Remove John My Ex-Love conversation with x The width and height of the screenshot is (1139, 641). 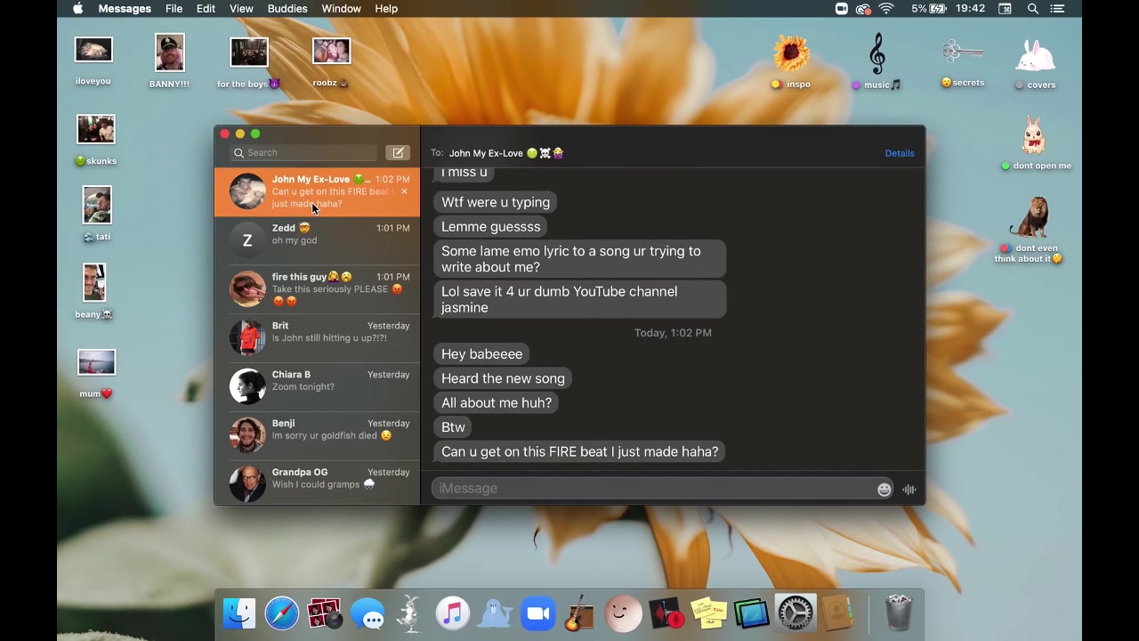point(404,191)
